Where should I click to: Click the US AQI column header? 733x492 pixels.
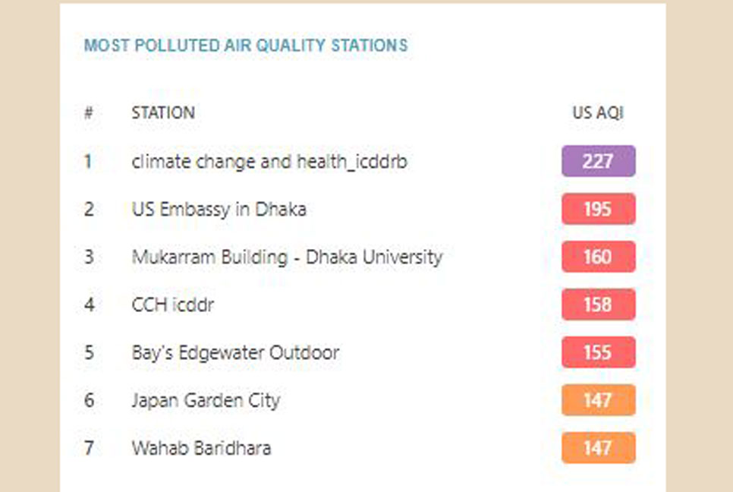point(598,112)
